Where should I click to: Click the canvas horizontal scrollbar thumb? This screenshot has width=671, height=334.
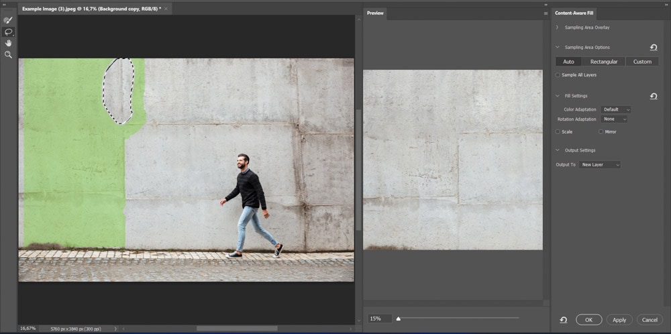pyautogui.click(x=236, y=329)
